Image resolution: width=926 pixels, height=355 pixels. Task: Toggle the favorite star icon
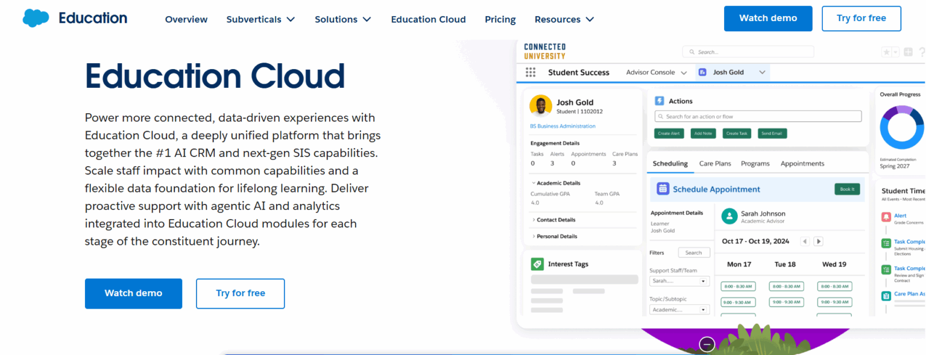885,52
